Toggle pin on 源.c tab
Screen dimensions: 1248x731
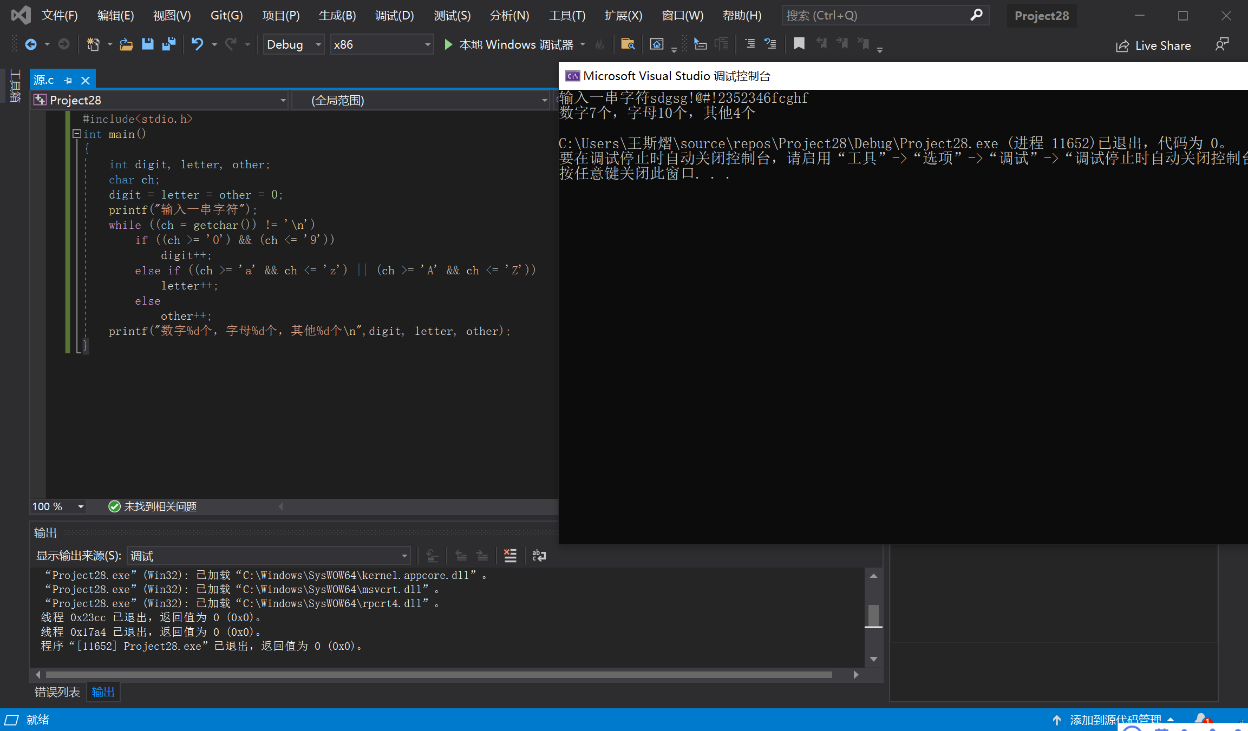68,81
